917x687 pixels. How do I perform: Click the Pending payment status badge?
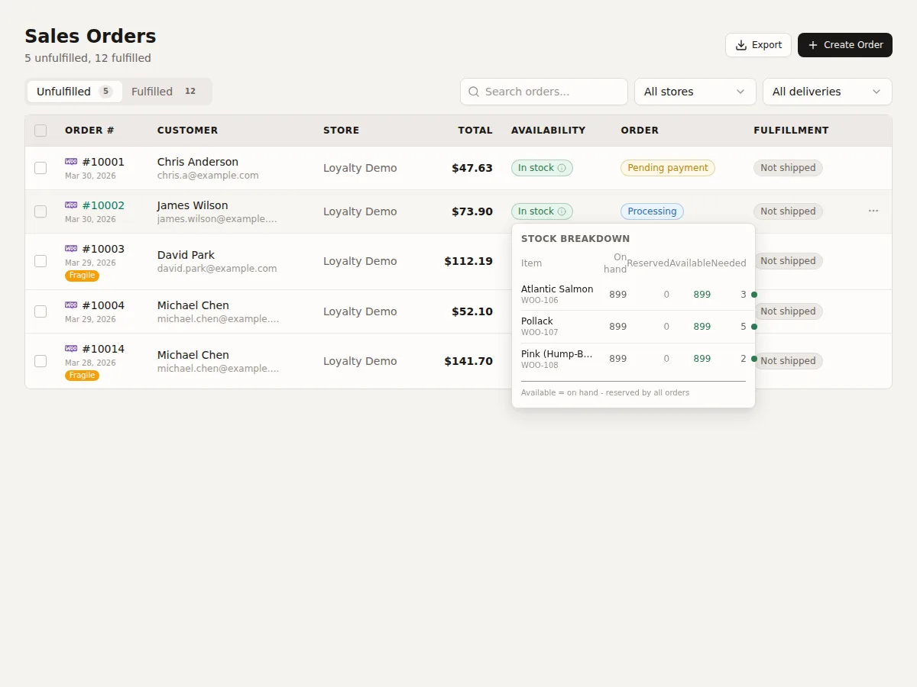pos(668,168)
